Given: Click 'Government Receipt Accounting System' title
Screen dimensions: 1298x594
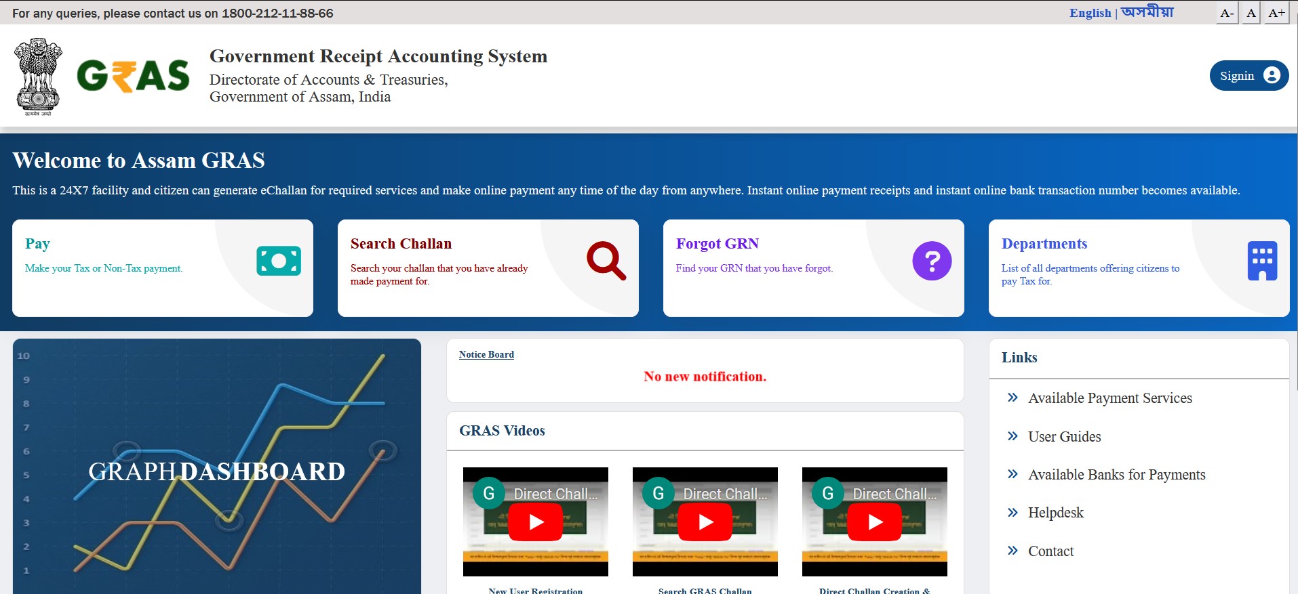Looking at the screenshot, I should (x=378, y=56).
